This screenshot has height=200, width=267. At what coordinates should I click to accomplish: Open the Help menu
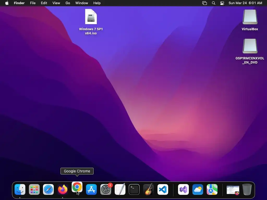click(97, 3)
